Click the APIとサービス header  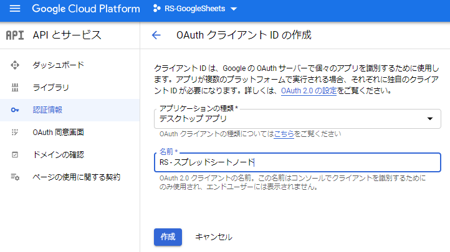pyautogui.click(x=67, y=35)
